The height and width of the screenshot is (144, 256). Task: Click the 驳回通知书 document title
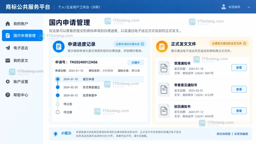(182, 107)
